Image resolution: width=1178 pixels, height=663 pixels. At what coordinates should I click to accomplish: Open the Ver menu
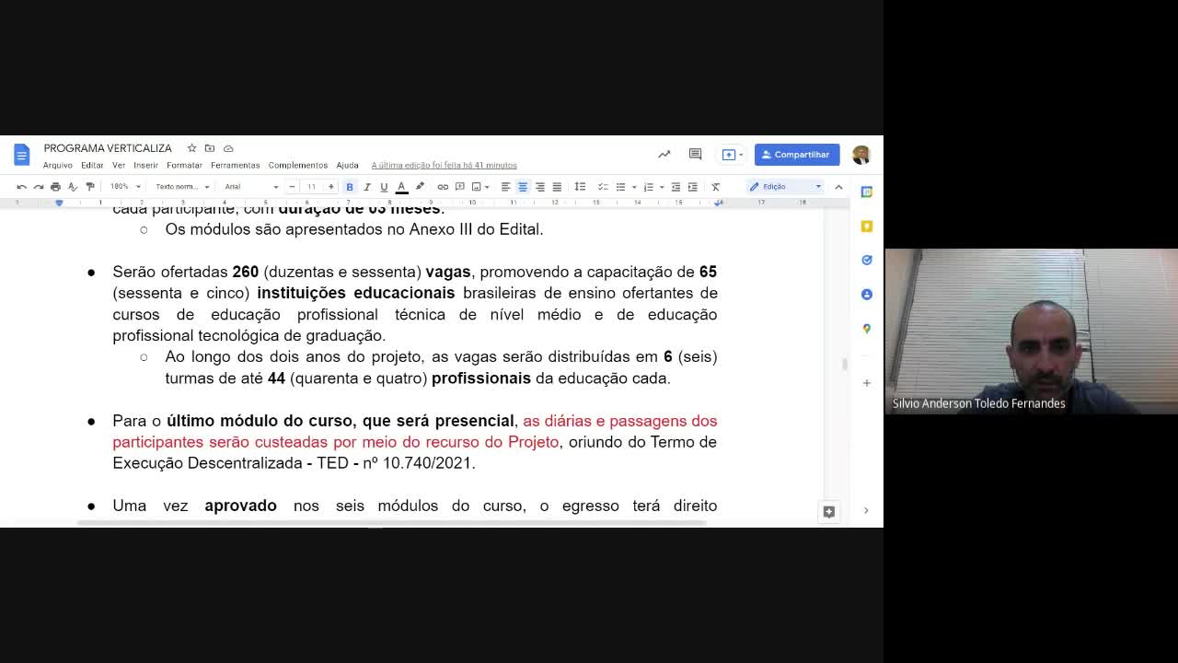[x=119, y=166]
